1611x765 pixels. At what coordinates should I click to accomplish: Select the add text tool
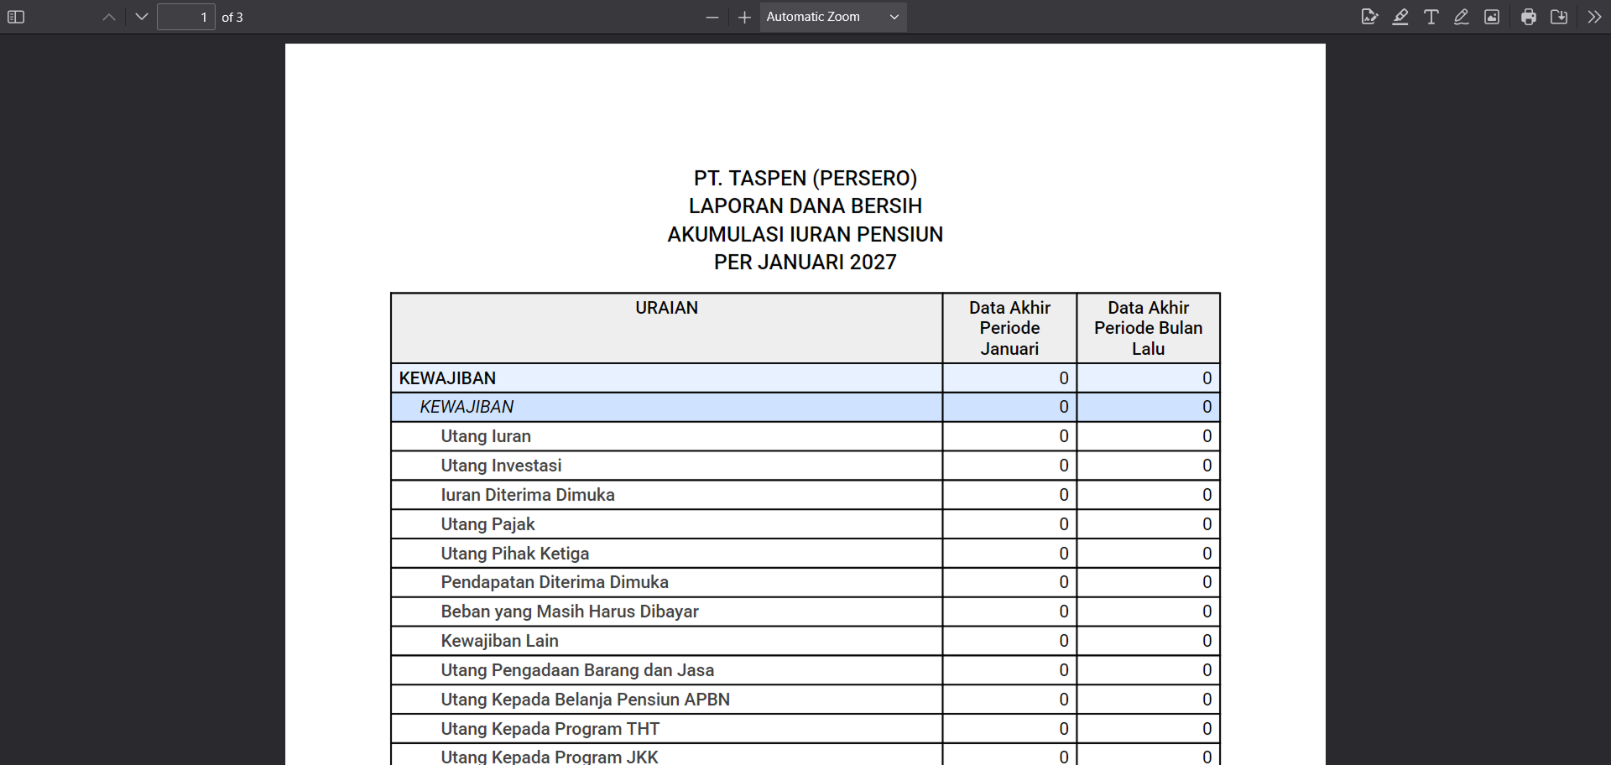tap(1431, 17)
